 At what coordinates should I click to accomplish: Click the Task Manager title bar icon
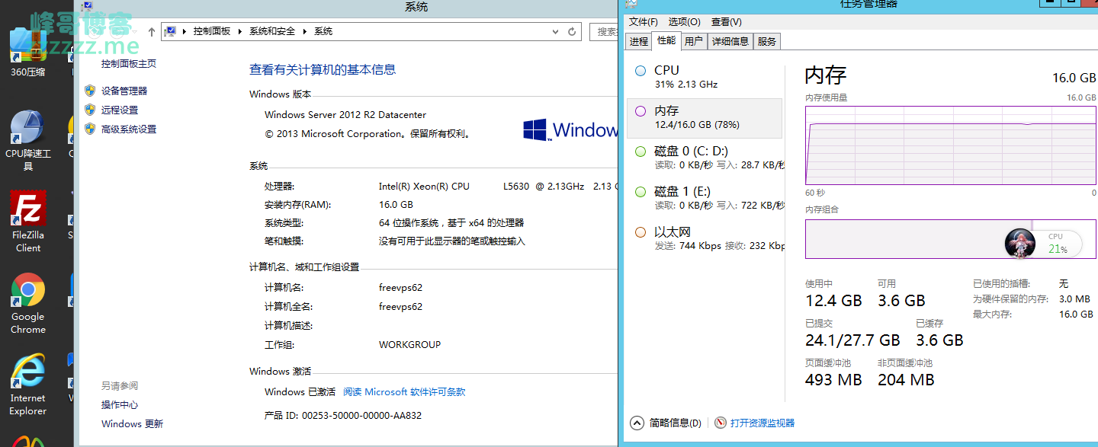(x=631, y=4)
